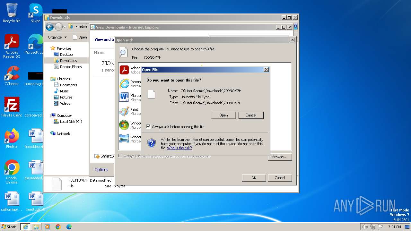The width and height of the screenshot is (411, 231).
Task: Click Windows Explorer taskbar icon
Action: [36, 227]
